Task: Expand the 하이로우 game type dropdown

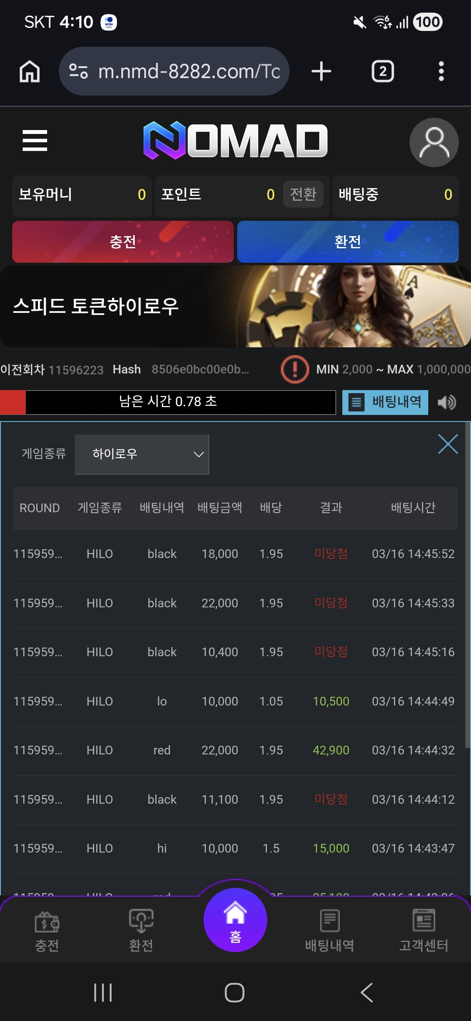Action: pyautogui.click(x=142, y=454)
